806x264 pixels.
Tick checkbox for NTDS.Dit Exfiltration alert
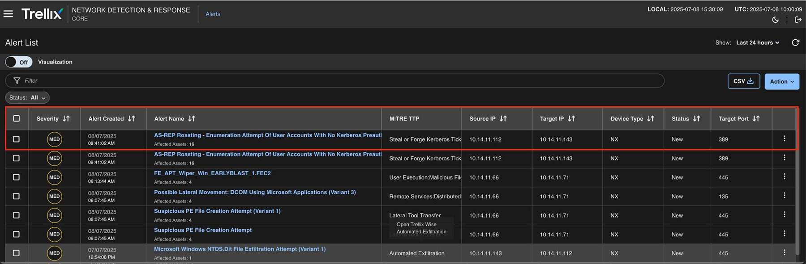17,253
